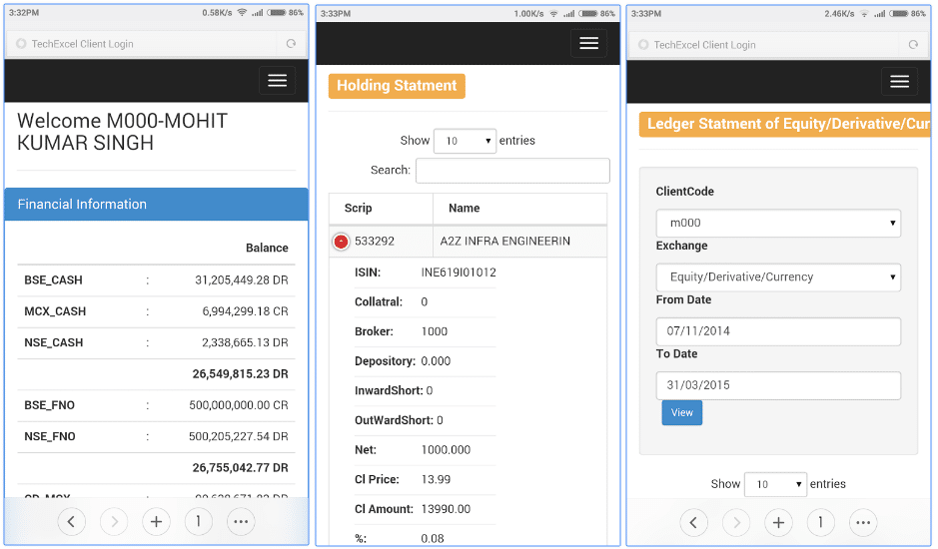This screenshot has height=549, width=938.
Task: Open tab switcher on the Ledger screen
Action: click(820, 522)
